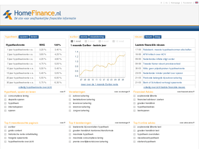The image size is (199, 149).
Task: Select the hypotheek tab
Action: point(11,37)
